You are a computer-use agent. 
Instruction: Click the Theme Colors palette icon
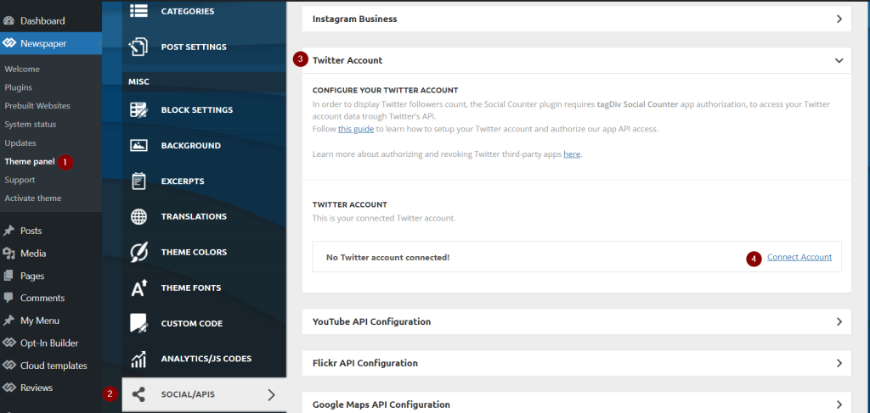tap(138, 252)
